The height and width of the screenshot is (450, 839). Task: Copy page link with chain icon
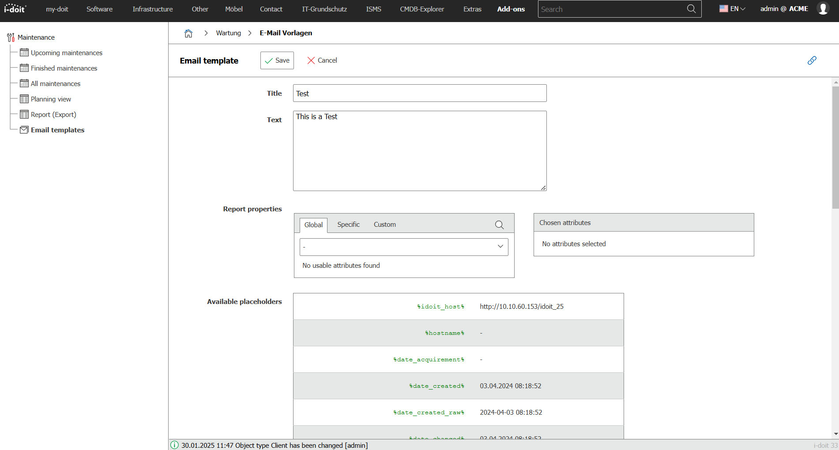812,60
